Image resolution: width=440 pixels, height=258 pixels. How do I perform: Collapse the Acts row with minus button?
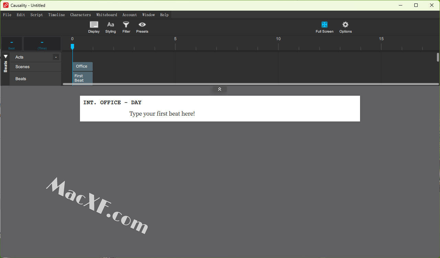coord(56,57)
